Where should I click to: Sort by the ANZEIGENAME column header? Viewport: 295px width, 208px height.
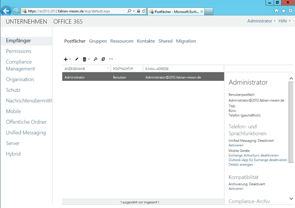pos(87,69)
